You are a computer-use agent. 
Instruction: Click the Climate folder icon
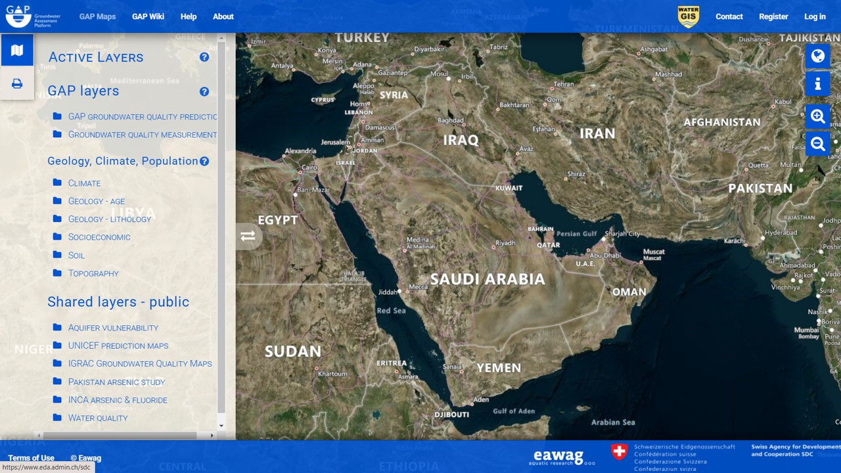[57, 183]
